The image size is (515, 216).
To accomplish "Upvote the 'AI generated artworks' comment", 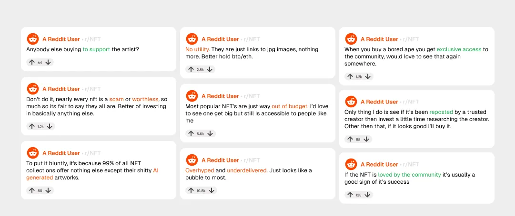I will click(x=32, y=190).
